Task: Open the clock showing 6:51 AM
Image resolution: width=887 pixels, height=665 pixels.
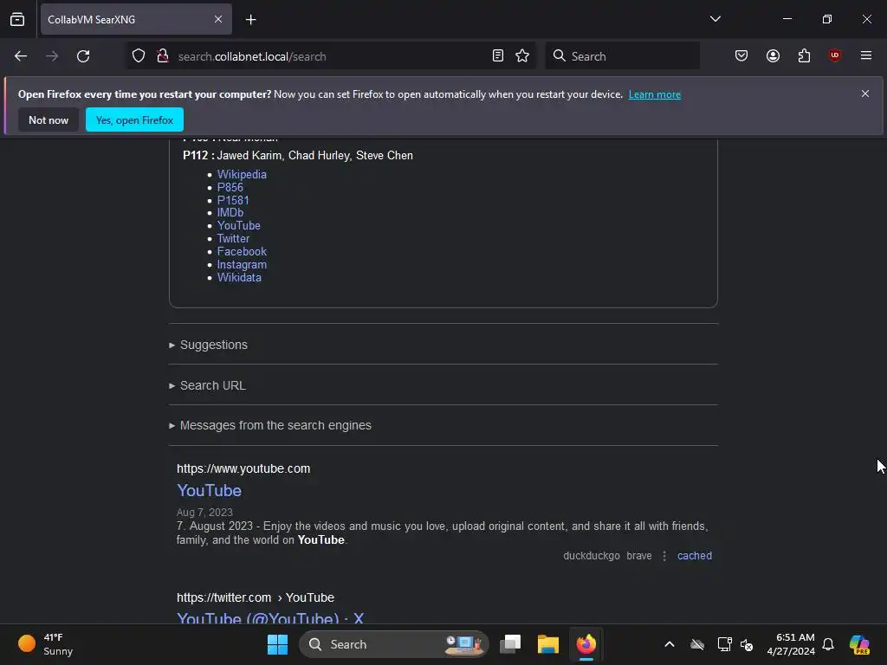Action: (791, 644)
